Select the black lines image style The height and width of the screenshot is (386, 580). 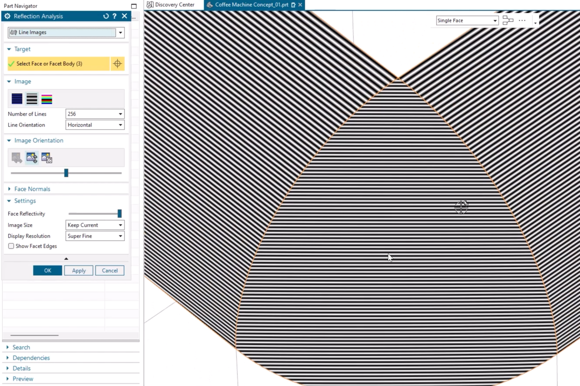click(17, 98)
